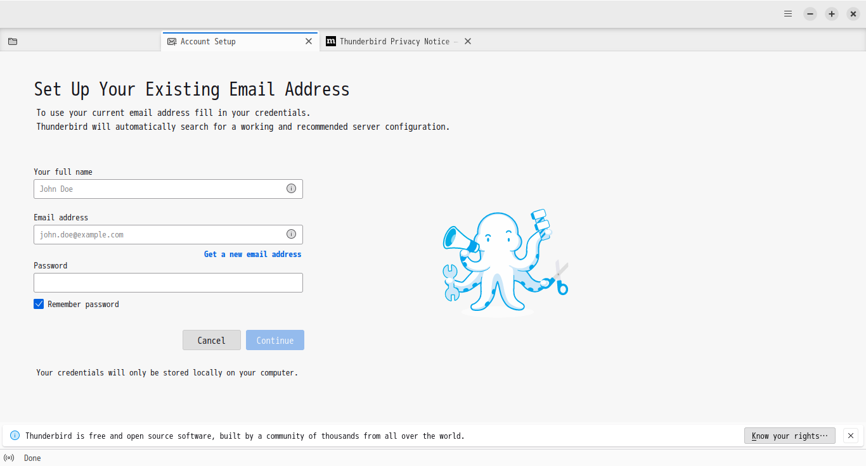The height and width of the screenshot is (466, 866).
Task: Click the Continue button
Action: (275, 340)
